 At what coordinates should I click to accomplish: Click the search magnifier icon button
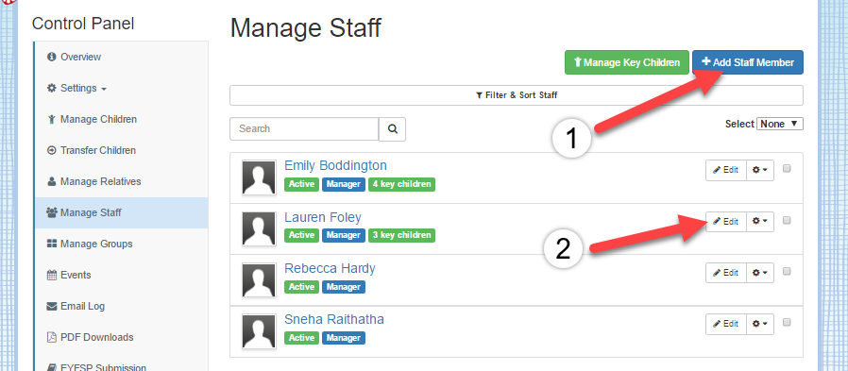coord(393,128)
